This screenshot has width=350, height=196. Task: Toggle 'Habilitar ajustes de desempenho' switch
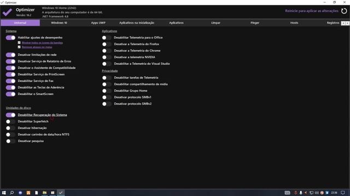coord(10,38)
